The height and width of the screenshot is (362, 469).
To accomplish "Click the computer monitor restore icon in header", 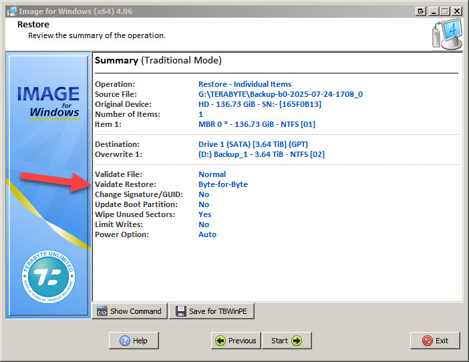I will click(x=447, y=34).
